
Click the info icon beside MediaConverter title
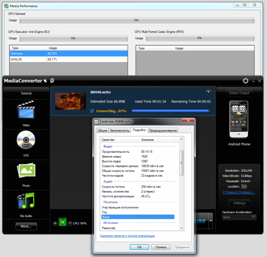52,80
